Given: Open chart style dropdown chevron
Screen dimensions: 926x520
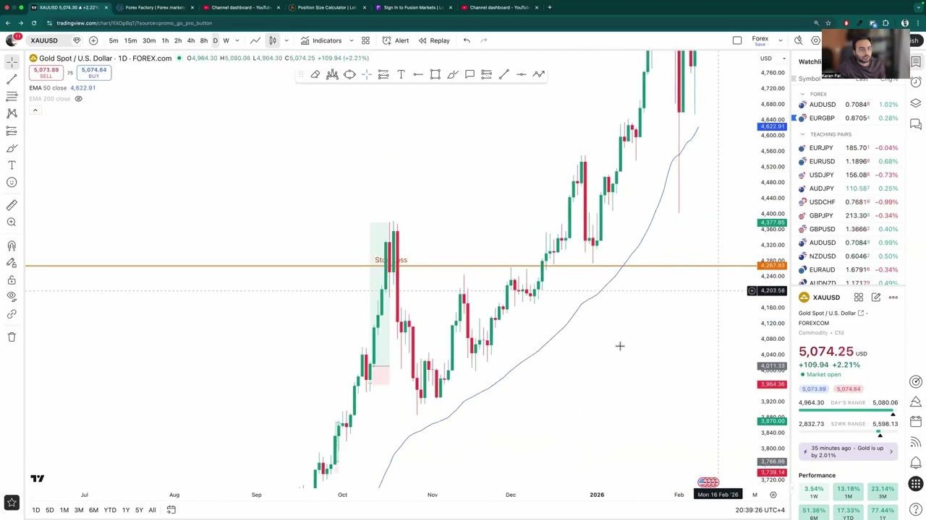Looking at the screenshot, I should pyautogui.click(x=286, y=40).
